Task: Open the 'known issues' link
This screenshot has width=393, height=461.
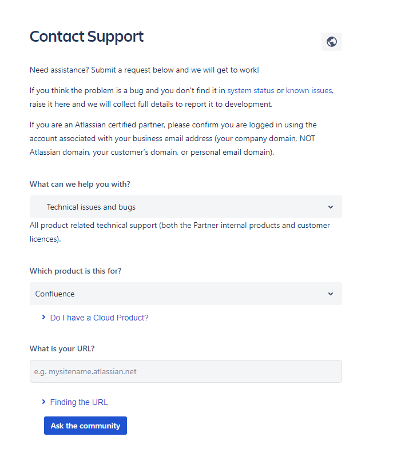Action: (309, 90)
